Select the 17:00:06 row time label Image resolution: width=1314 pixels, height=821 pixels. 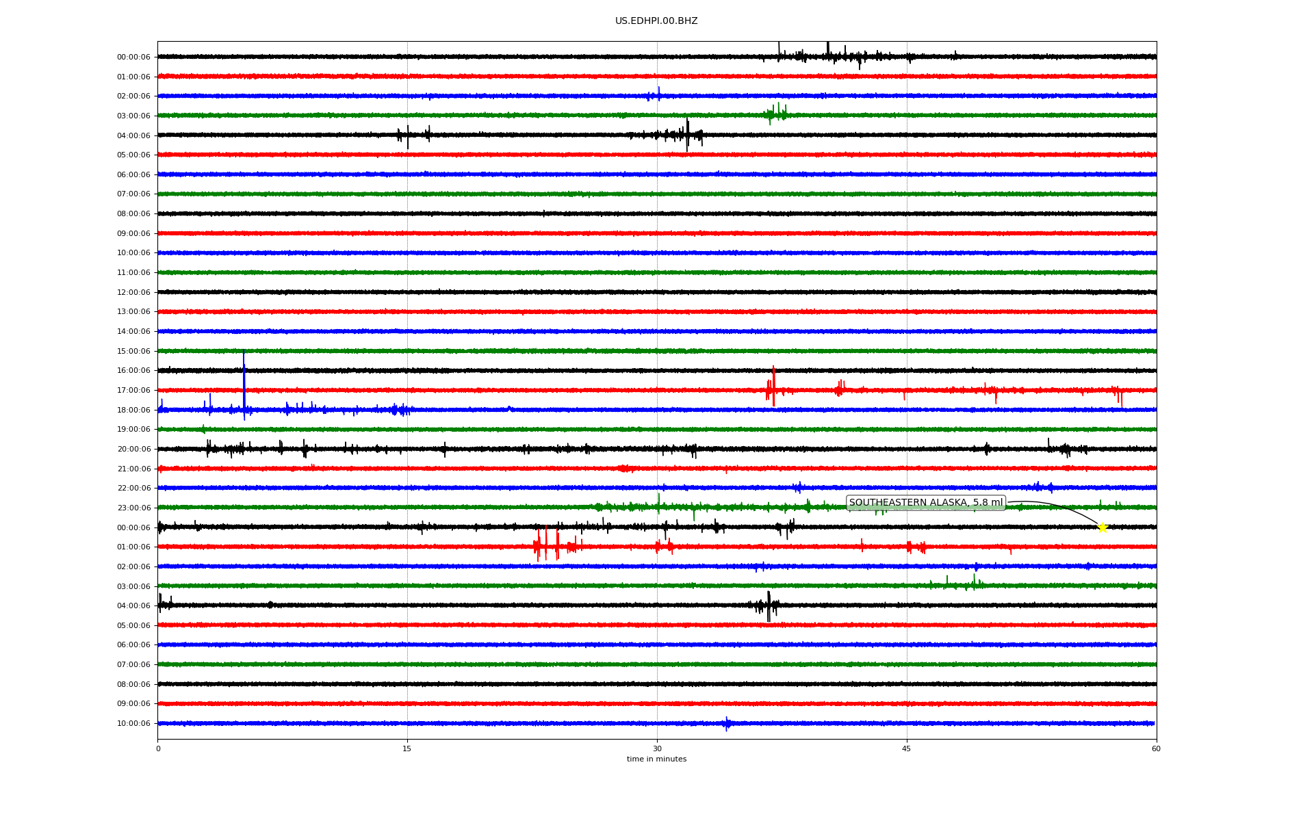coord(133,391)
